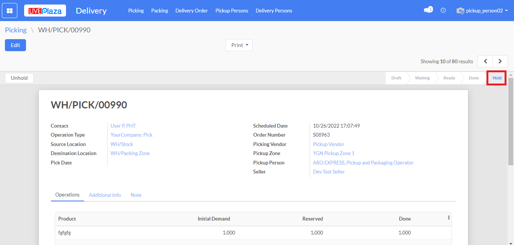Click the Done column header
The width and height of the screenshot is (514, 245).
405,219
